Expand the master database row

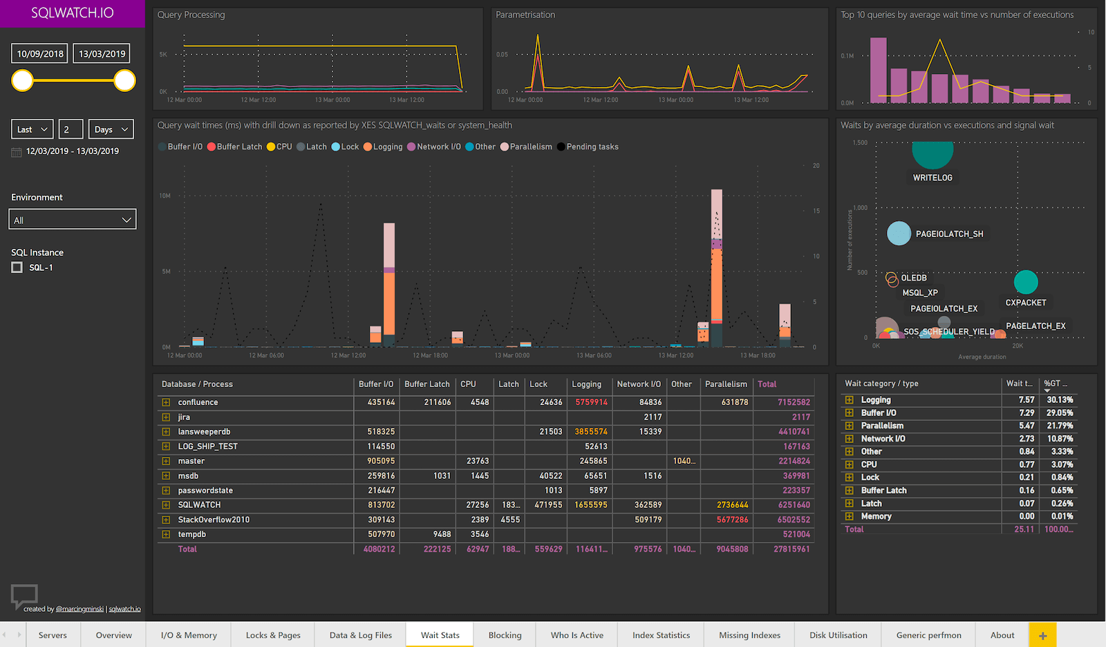click(166, 461)
